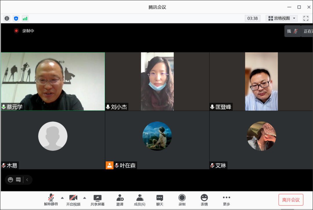Minimize the 腾讯会议 window

click(x=289, y=7)
